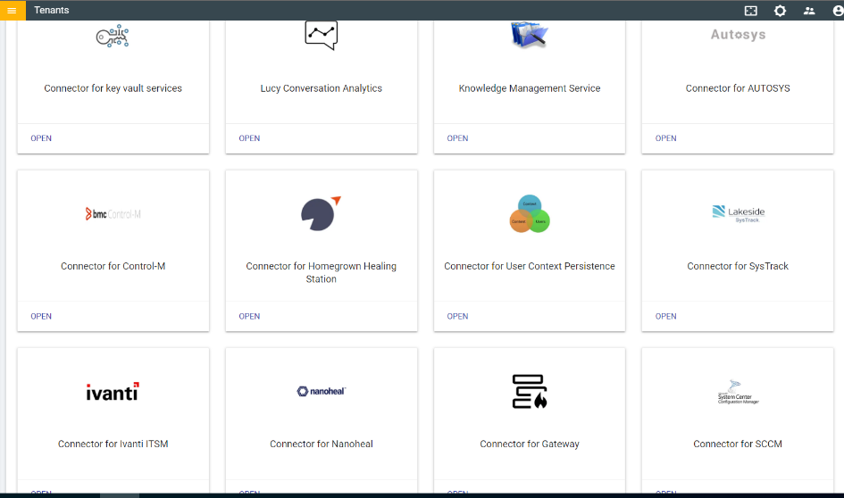Click the Lucy Conversation Analytics chart icon
Viewport: 844px width, 498px height.
pyautogui.click(x=322, y=35)
